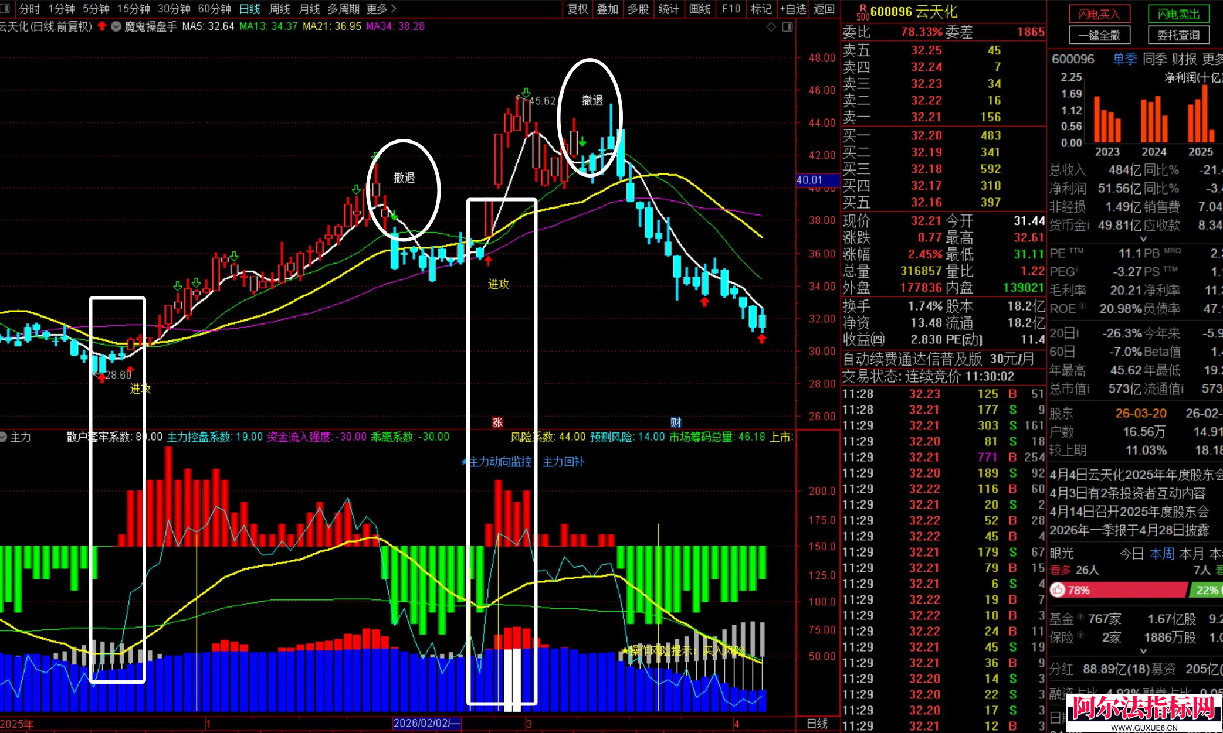Image resolution: width=1223 pixels, height=733 pixels.
Task: Expand the 更多 periods menu
Action: tap(381, 9)
